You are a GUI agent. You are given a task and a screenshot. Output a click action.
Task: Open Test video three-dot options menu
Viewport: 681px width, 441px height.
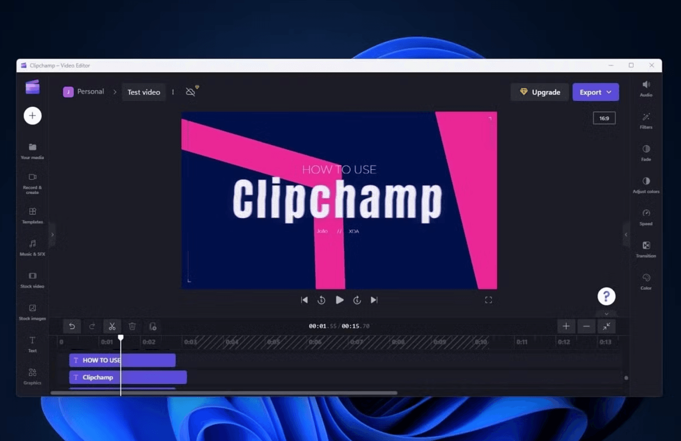click(173, 92)
